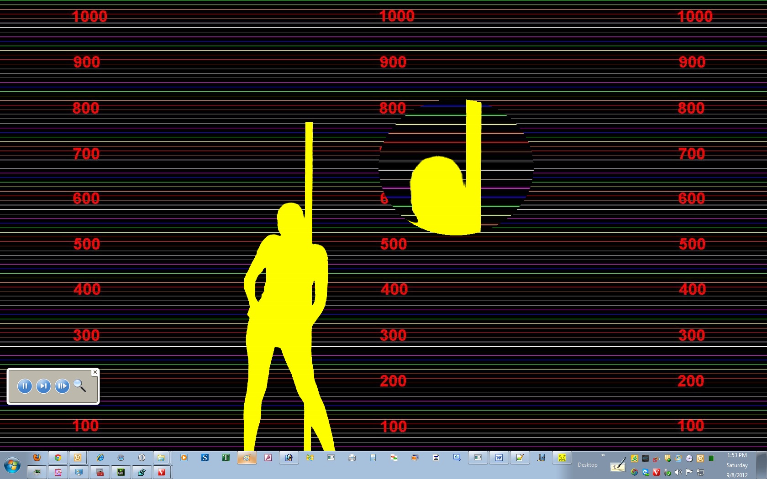767x479 pixels.
Task: Open the volume speaker icon in the tray
Action: pyautogui.click(x=678, y=472)
